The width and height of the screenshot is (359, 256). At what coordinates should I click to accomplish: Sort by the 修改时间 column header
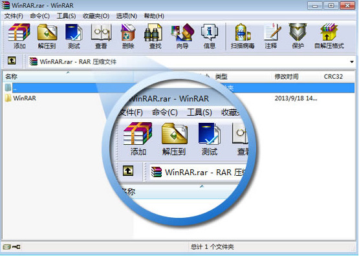click(287, 76)
